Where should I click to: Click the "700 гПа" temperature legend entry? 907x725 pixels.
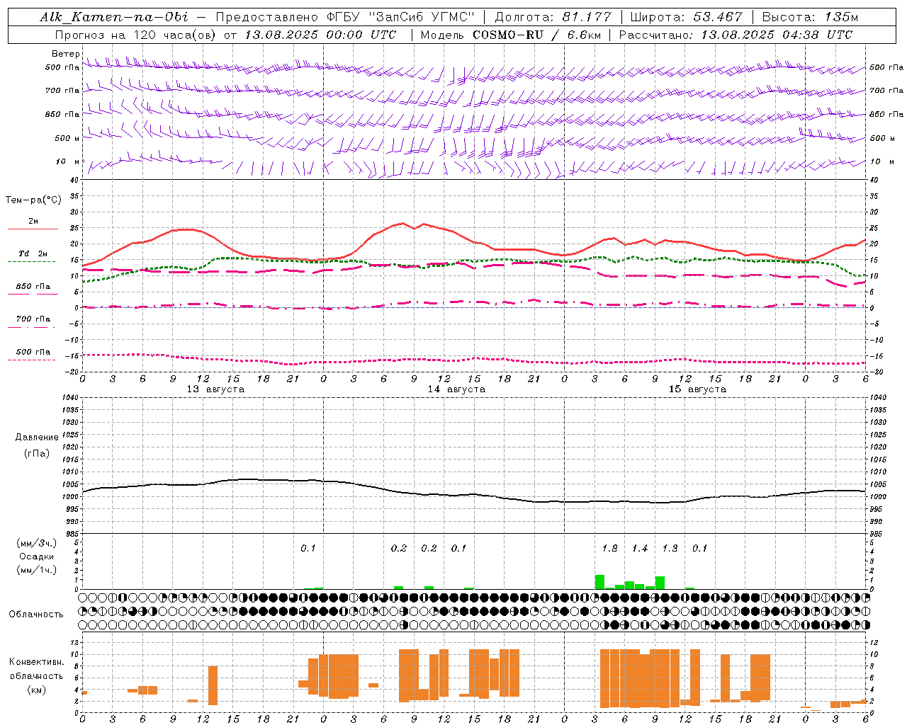(x=33, y=319)
